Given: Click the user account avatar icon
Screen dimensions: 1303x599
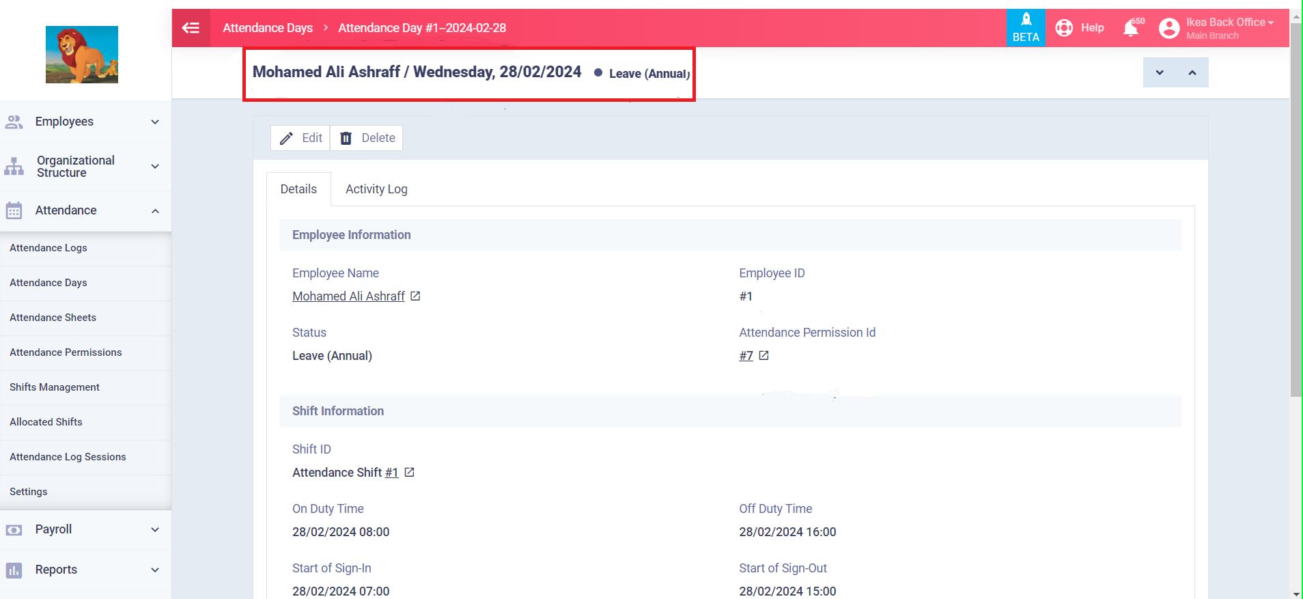Looking at the screenshot, I should (1168, 28).
